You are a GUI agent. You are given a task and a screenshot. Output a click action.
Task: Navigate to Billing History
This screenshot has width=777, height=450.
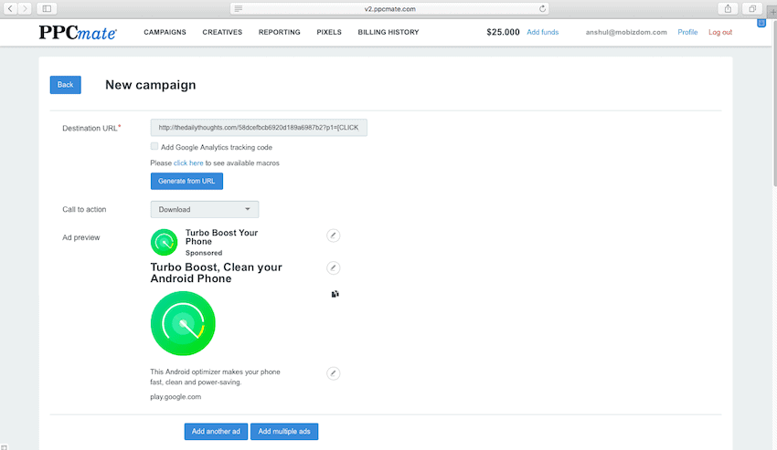pos(388,32)
